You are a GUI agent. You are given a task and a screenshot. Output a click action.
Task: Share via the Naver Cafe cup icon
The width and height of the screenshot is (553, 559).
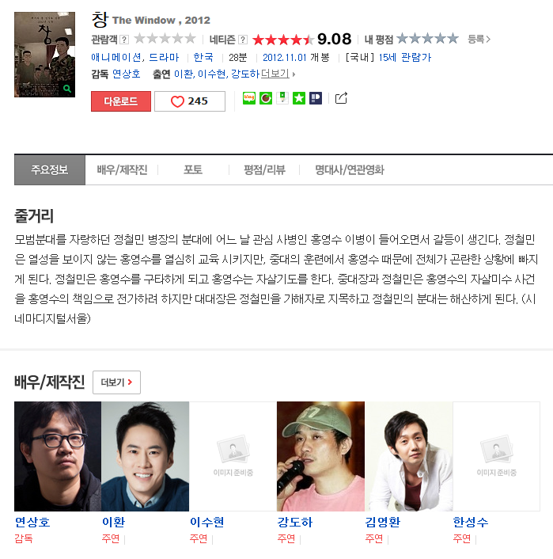[x=266, y=98]
